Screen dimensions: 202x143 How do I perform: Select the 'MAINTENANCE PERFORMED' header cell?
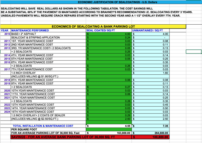tap(48, 30)
